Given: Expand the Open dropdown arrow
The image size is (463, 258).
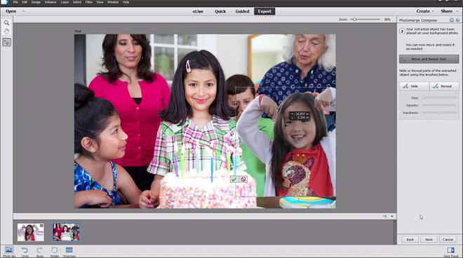Looking at the screenshot, I should (23, 11).
